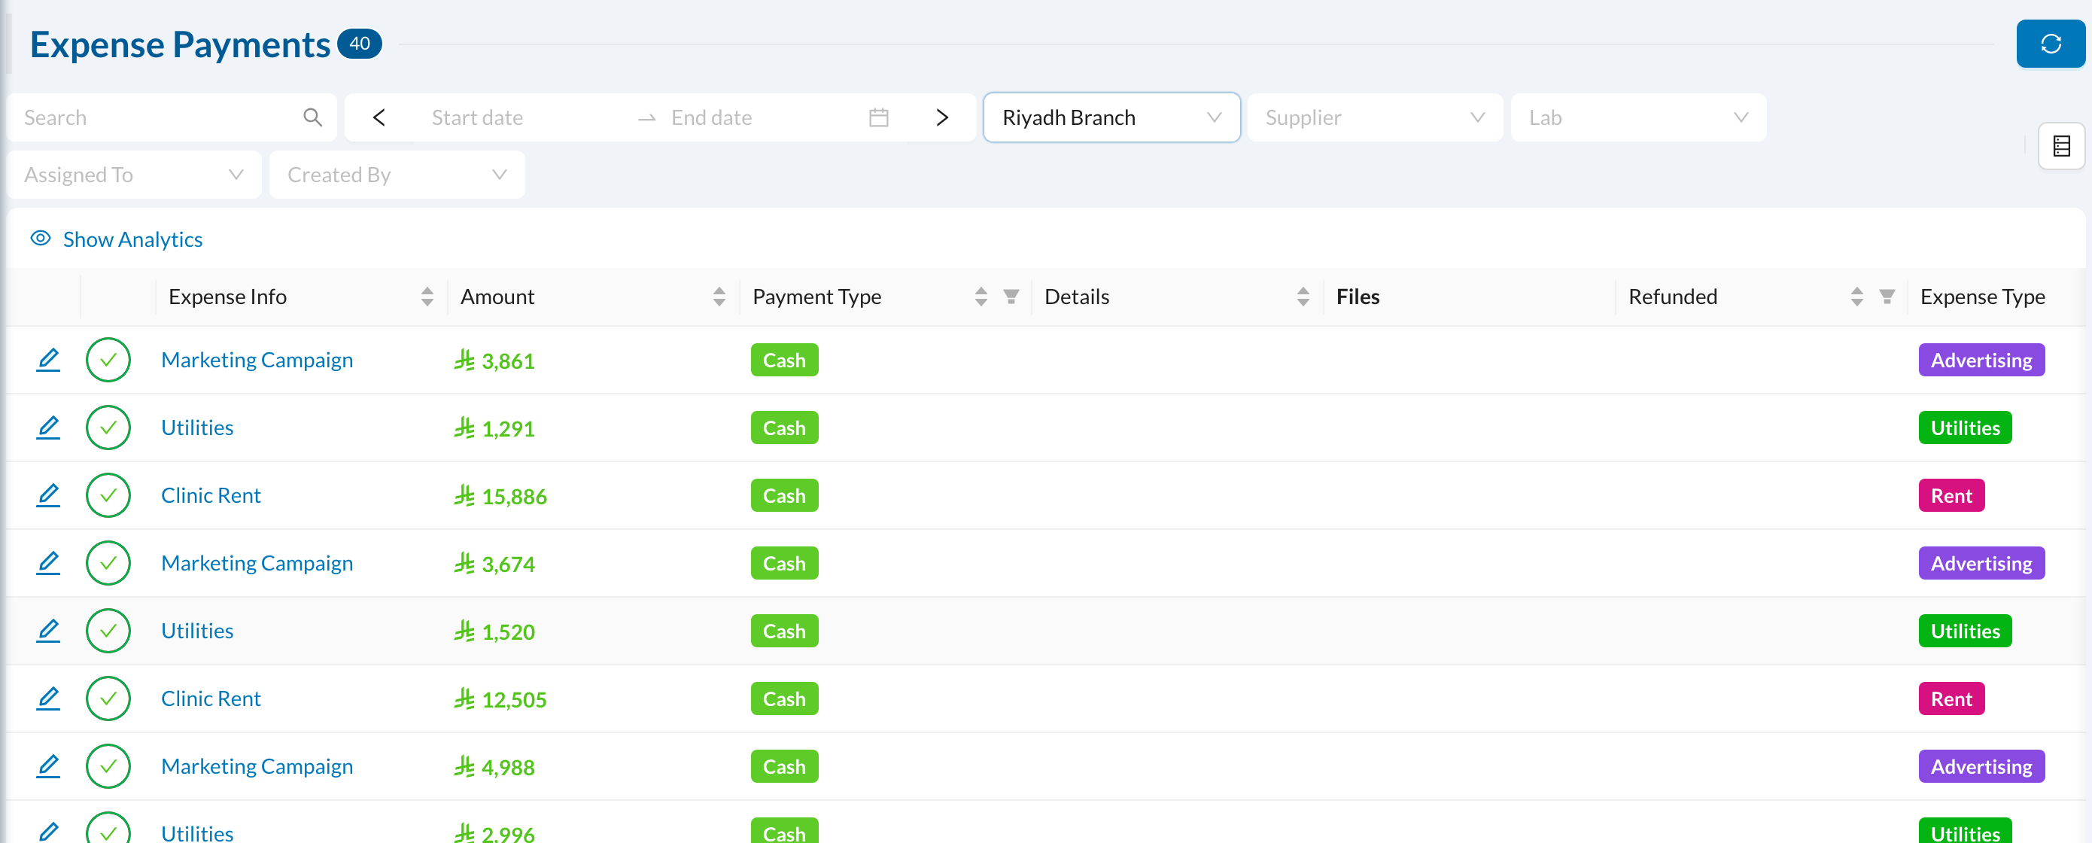Screen dimensions: 2092x843
Task: Open the Riyadh Branch dropdown
Action: (x=1111, y=117)
